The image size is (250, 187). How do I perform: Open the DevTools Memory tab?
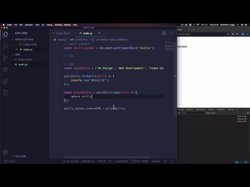click(x=211, y=109)
